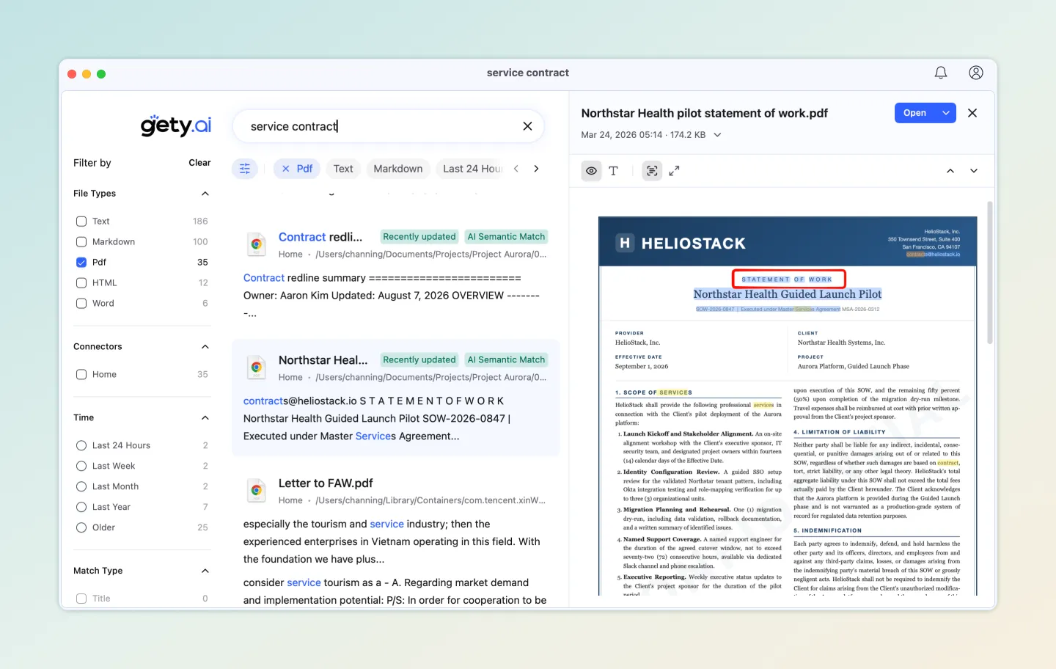Collapse the Time filter section
Screen dimensions: 1056x669
coord(205,417)
